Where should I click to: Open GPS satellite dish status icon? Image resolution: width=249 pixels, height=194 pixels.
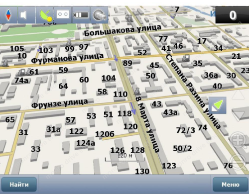[x=44, y=15]
